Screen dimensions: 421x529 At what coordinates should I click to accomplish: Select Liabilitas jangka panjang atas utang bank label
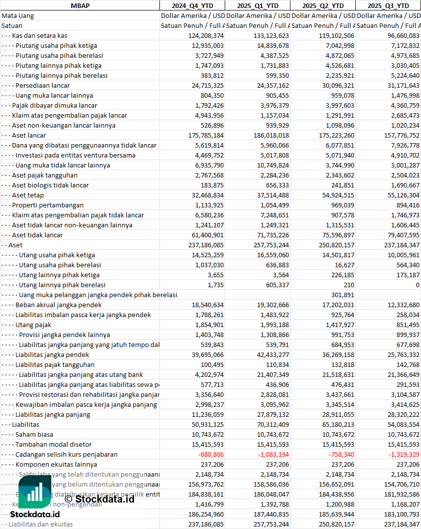[81, 374]
